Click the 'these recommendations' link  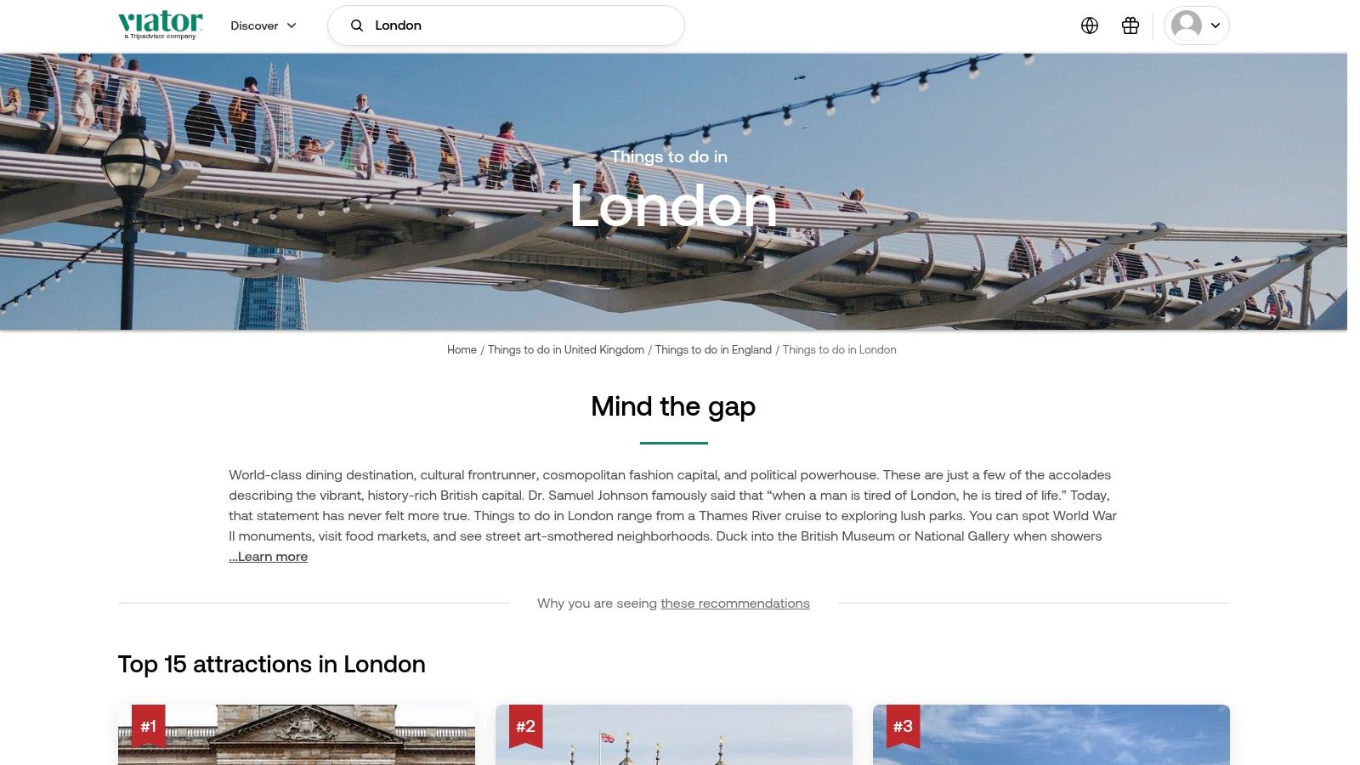[x=735, y=603]
